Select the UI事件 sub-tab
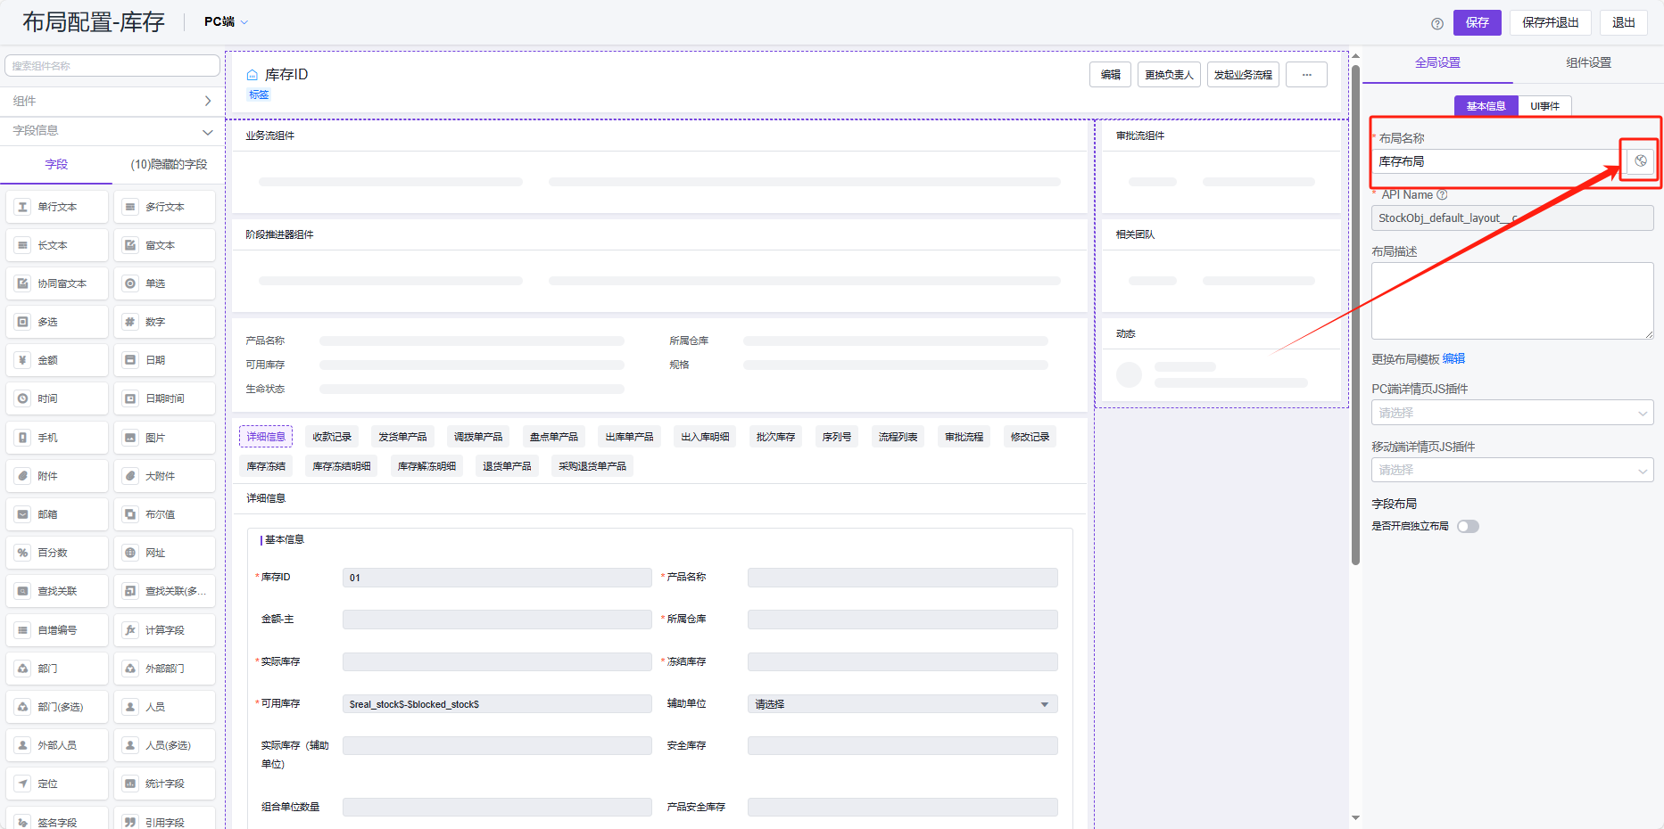Image resolution: width=1664 pixels, height=829 pixels. pos(1544,106)
